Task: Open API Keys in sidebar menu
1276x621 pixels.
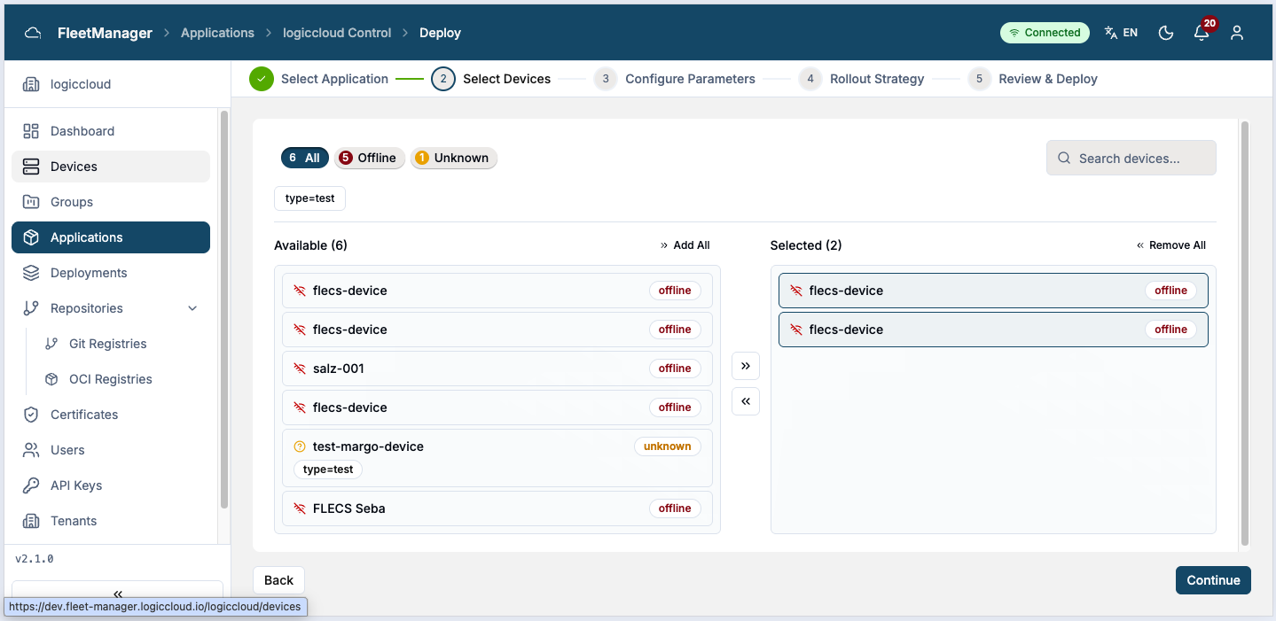Action: pos(111,485)
